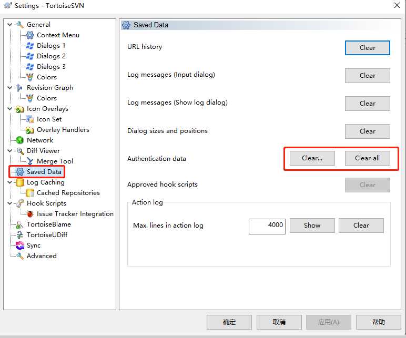Click the General wrench icon

pyautogui.click(x=20, y=25)
